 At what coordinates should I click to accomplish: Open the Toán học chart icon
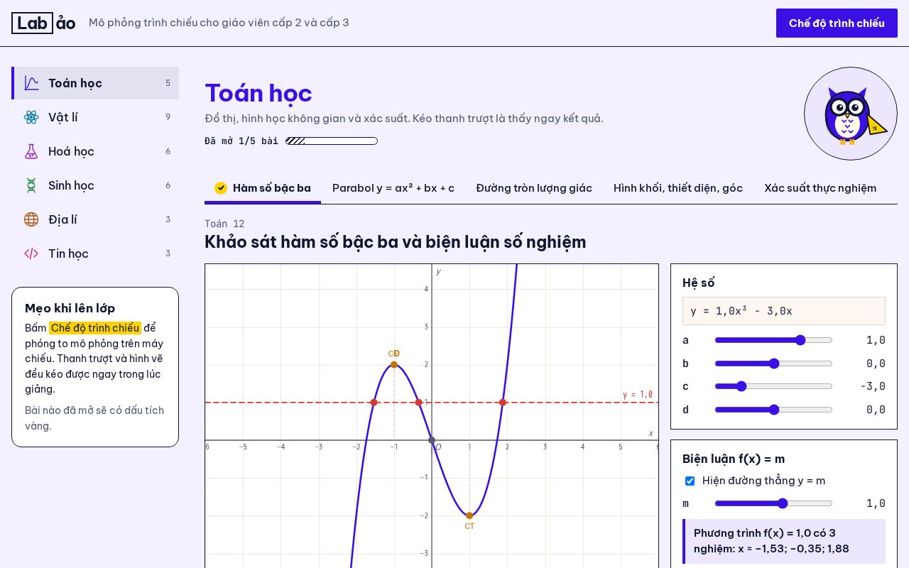pyautogui.click(x=31, y=83)
